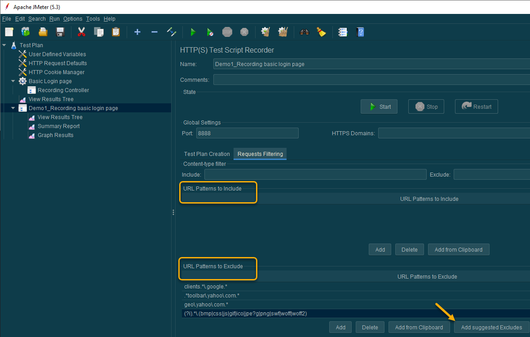Click the Port field showing 8888
The width and height of the screenshot is (530, 337).
pos(247,133)
